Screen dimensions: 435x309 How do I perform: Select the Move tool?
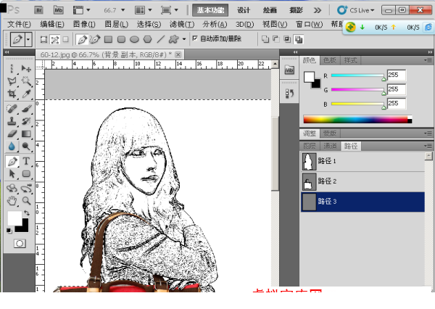pos(26,68)
